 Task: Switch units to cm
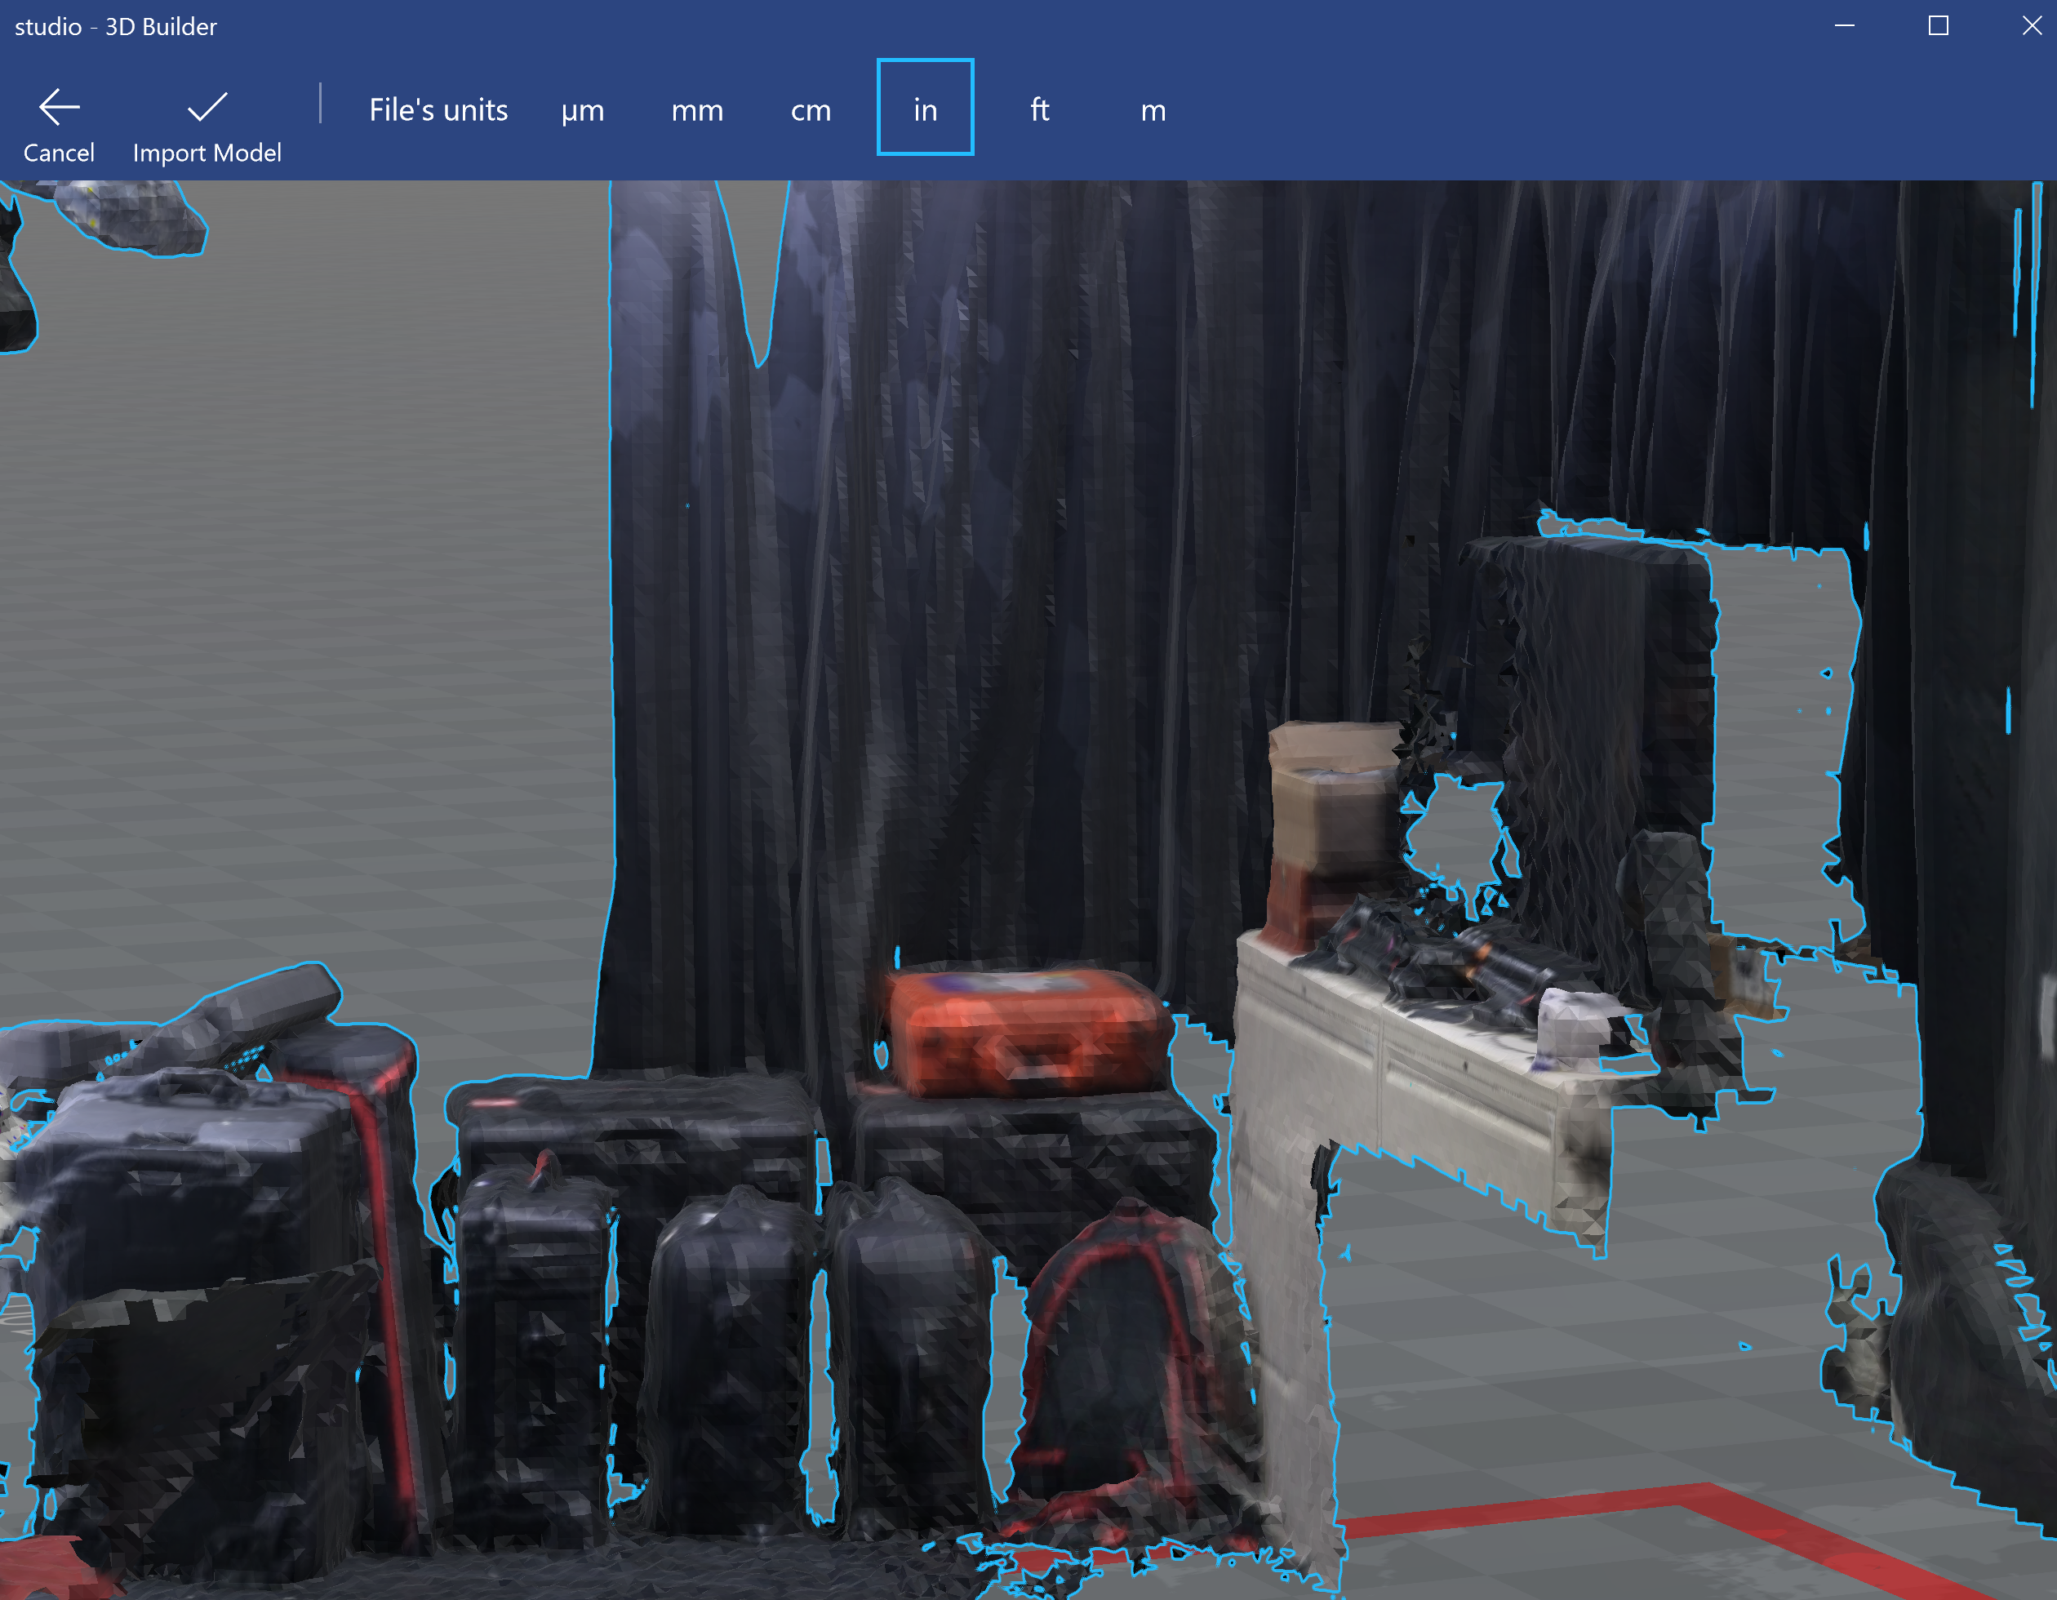pyautogui.click(x=810, y=110)
